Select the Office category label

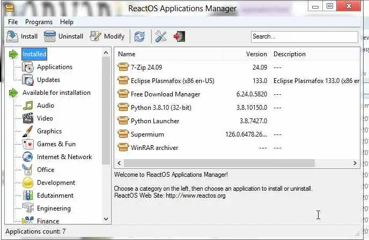point(46,170)
